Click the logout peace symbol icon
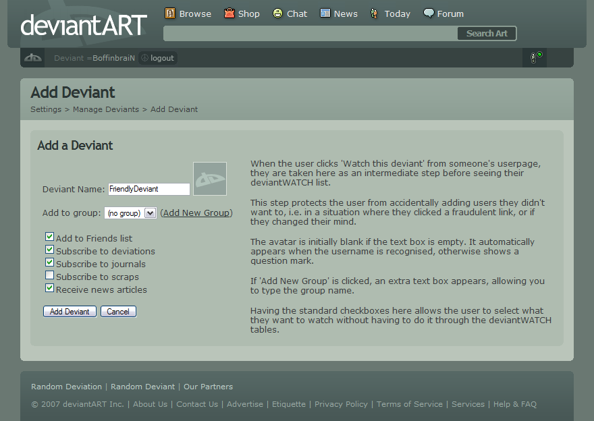Viewport: 594px width, 421px height. pyautogui.click(x=144, y=58)
